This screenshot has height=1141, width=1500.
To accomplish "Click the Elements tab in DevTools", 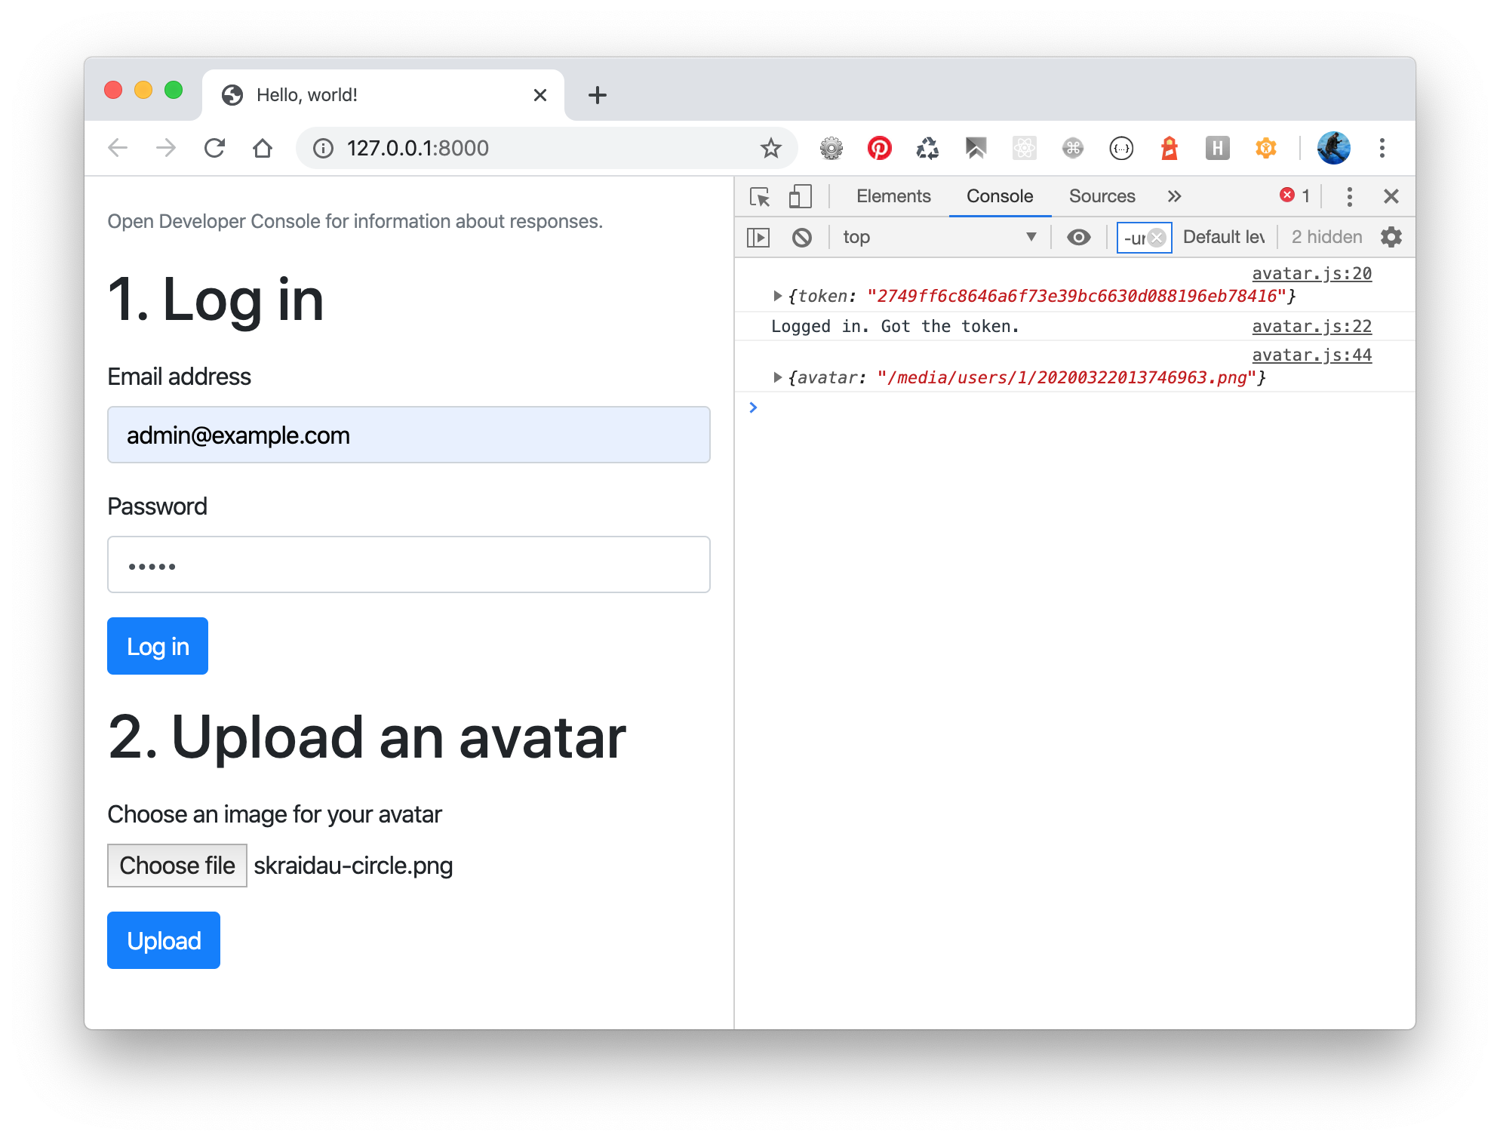I will click(x=893, y=195).
